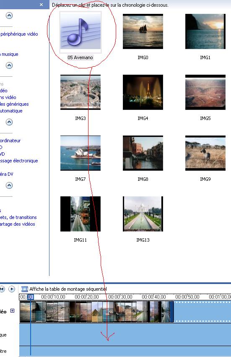231x357 pixels.
Task: Click the storyboard view filmstrip icon
Action: pos(25,289)
